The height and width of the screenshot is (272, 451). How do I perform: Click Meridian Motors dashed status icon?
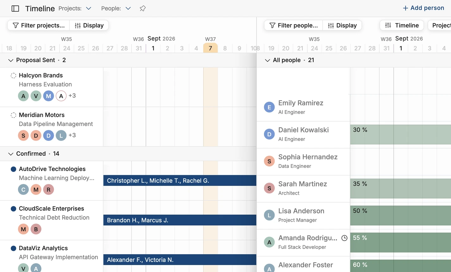(13, 115)
